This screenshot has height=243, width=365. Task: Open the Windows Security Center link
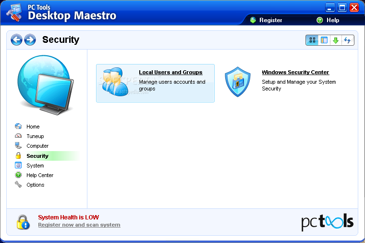click(295, 73)
